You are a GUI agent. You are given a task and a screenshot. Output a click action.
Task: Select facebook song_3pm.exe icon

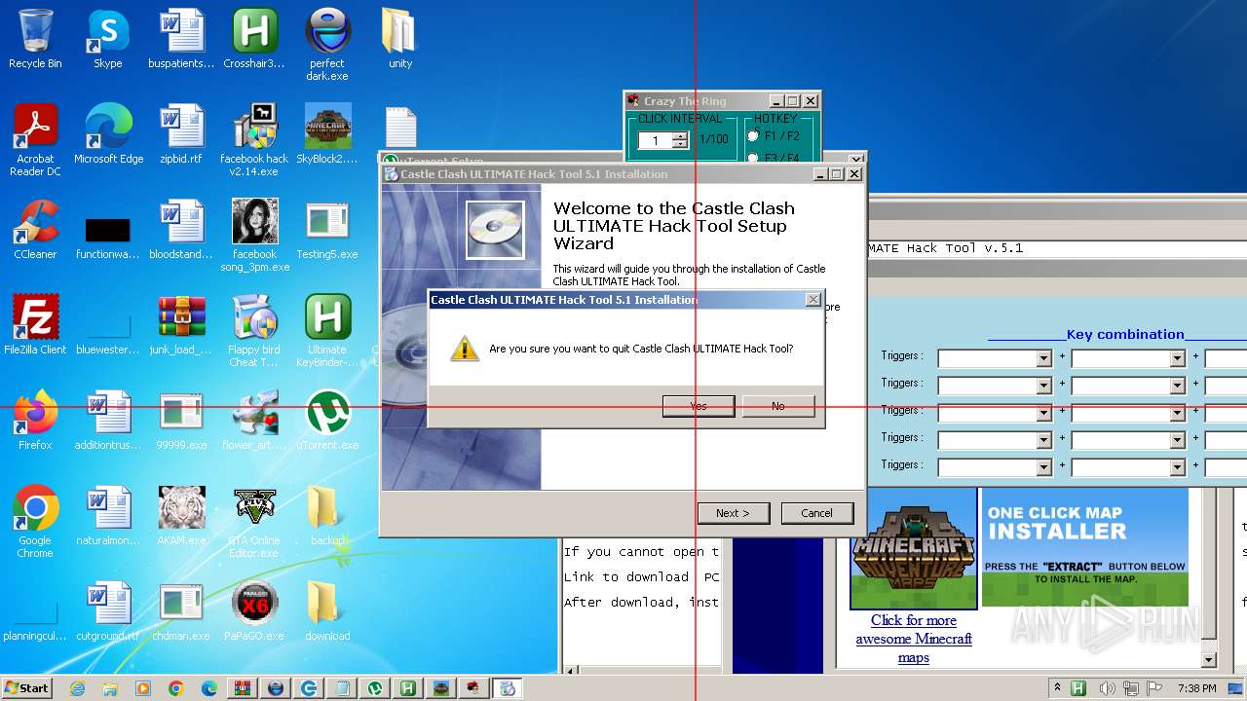pos(254,236)
